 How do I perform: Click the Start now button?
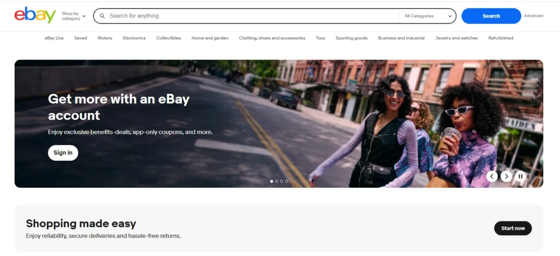tap(513, 228)
